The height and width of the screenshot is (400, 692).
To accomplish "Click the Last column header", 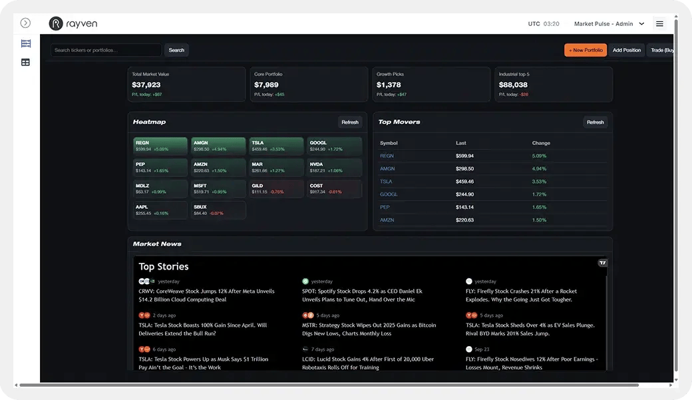I will 460,143.
